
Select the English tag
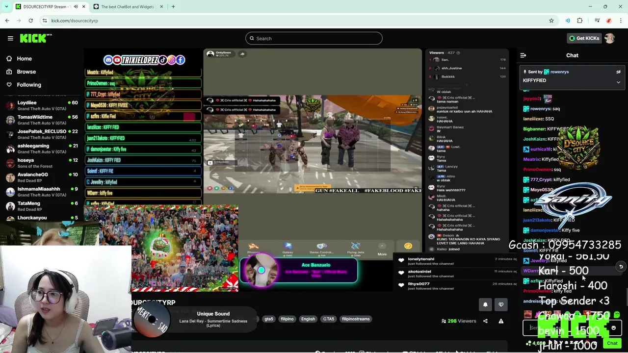(x=308, y=319)
